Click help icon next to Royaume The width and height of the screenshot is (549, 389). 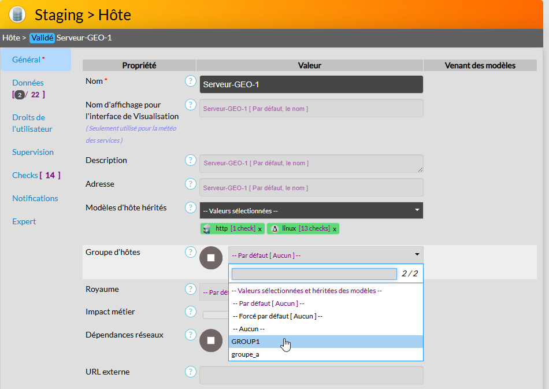click(x=191, y=289)
